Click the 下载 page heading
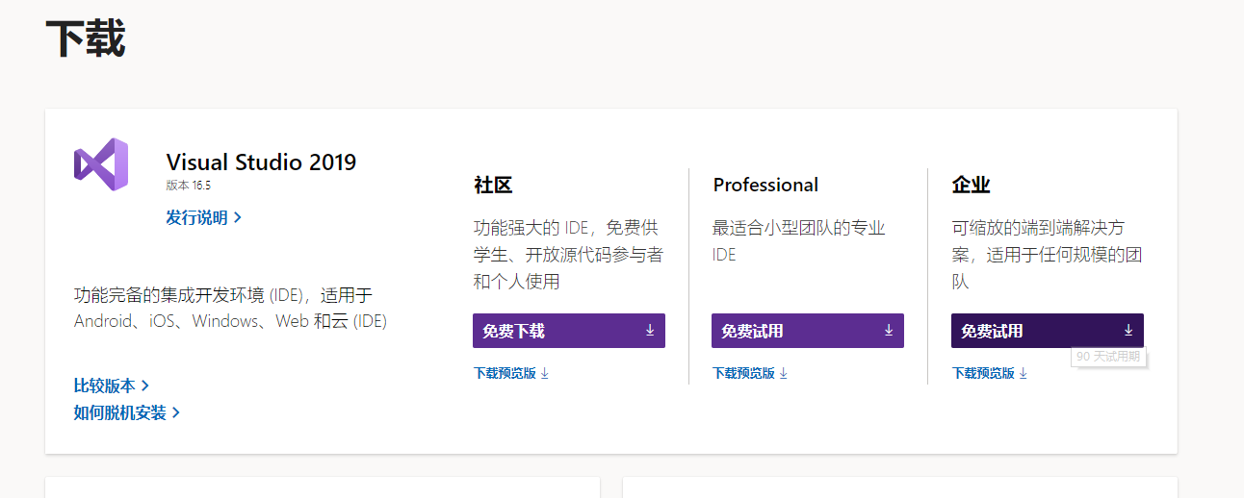 pos(86,40)
